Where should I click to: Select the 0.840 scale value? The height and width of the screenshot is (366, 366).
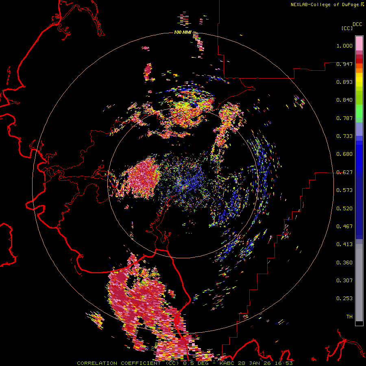[x=344, y=100]
